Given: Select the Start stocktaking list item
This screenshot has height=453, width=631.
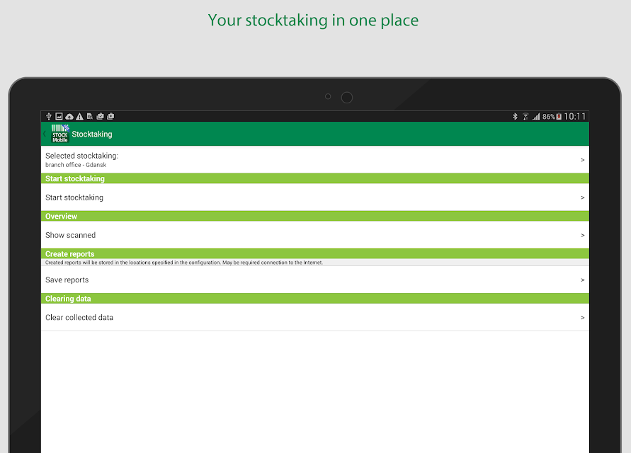Looking at the screenshot, I should 315,197.
